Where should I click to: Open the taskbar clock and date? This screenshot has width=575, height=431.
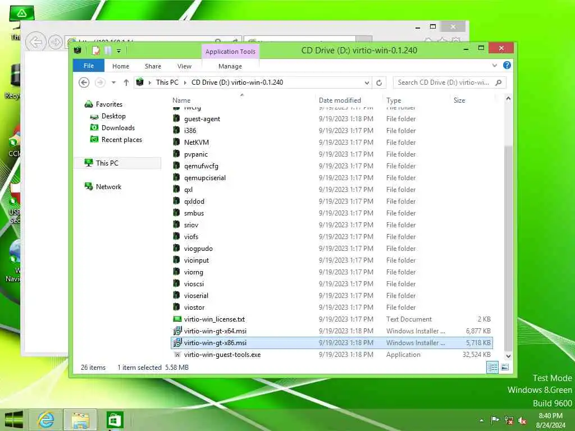(x=550, y=420)
